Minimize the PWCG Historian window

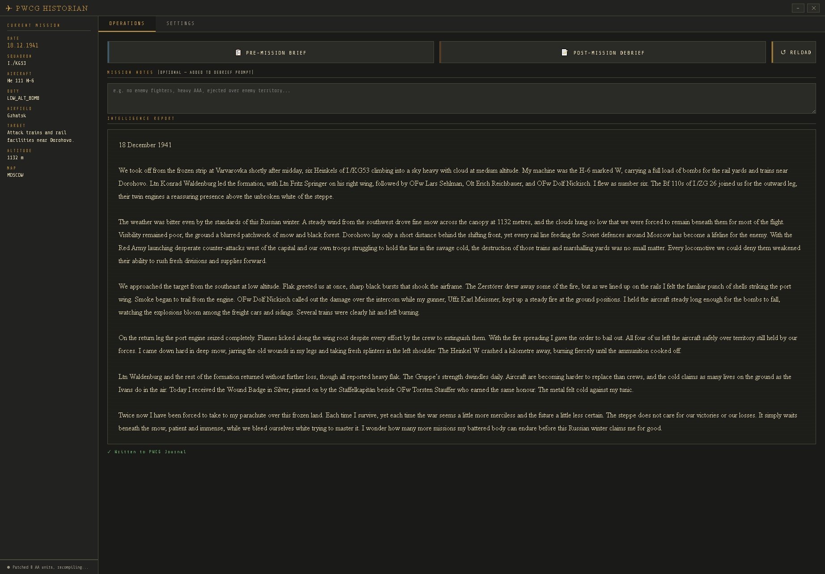798,8
